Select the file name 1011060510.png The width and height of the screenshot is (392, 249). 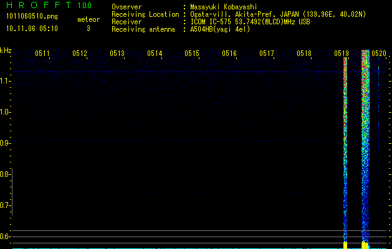pos(32,17)
